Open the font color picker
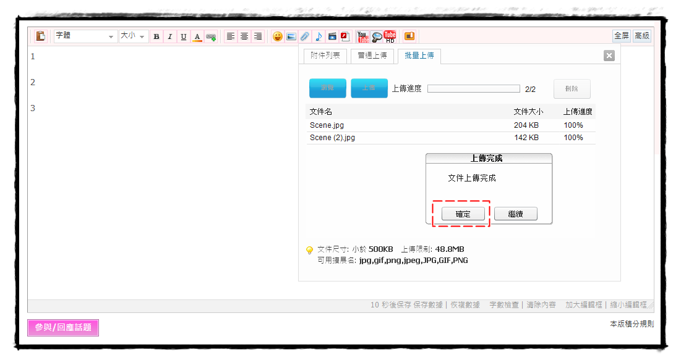Screen dimensions: 681x363 197,36
